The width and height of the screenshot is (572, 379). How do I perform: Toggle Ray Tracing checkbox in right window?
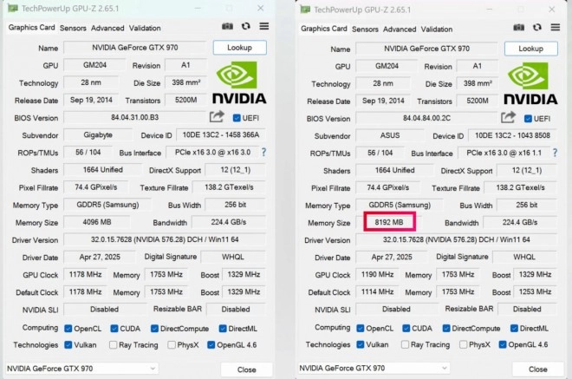pyautogui.click(x=405, y=344)
